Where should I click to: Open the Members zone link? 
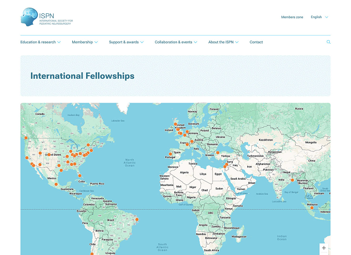click(292, 17)
